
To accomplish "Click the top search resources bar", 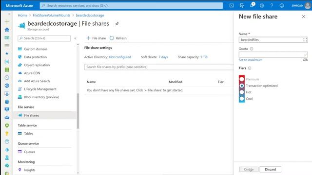I will pyautogui.click(x=131, y=5).
